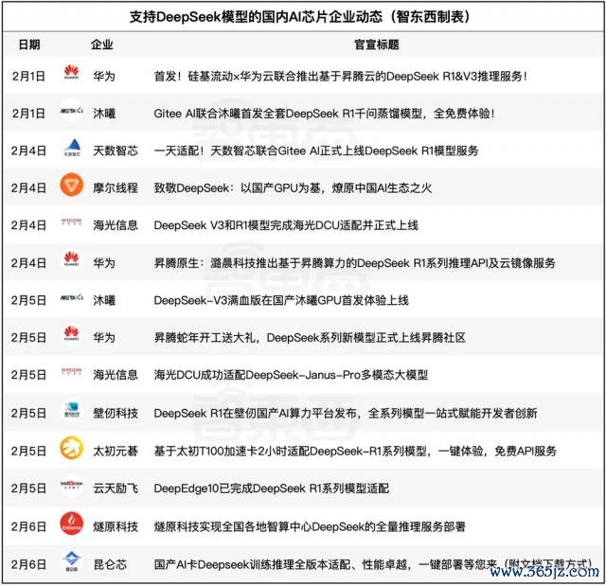The image size is (606, 586).
Task: Click date 2月5日 in the 壁仞科技 row
Action: 28,414
